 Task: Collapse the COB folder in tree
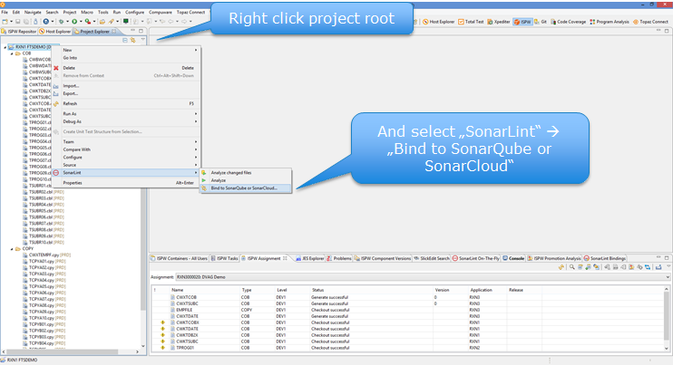[x=12, y=53]
